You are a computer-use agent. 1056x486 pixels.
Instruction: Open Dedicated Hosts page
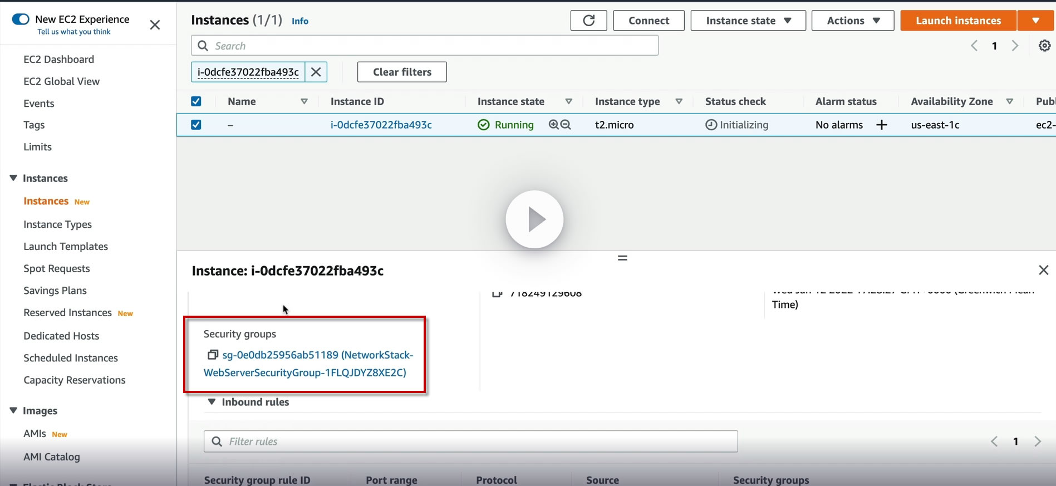coord(61,336)
